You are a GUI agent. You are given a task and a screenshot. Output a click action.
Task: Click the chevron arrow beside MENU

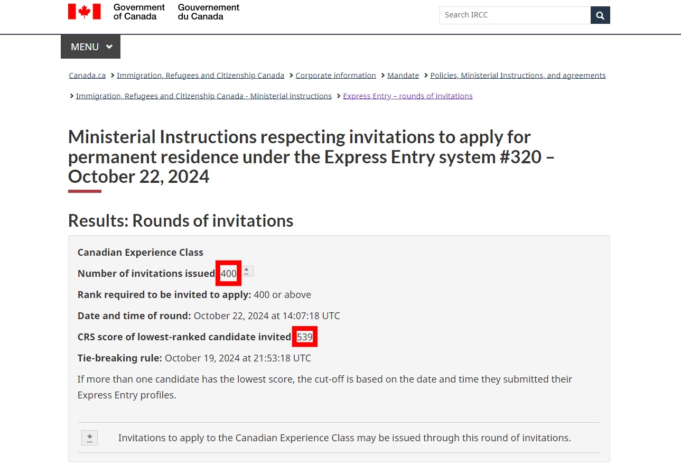tap(109, 47)
